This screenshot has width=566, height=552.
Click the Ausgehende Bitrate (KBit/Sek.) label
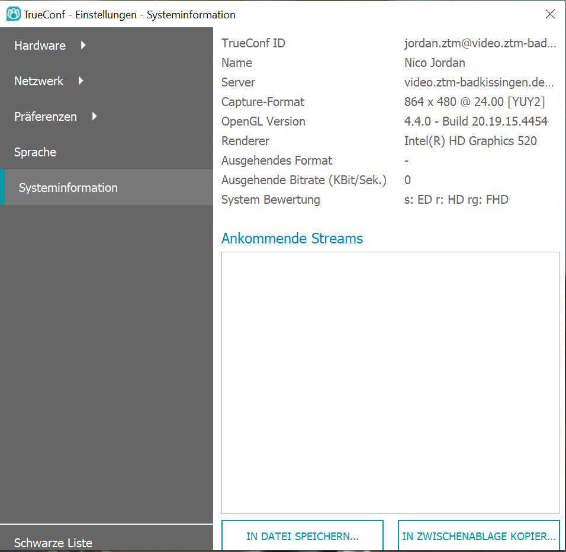[304, 180]
